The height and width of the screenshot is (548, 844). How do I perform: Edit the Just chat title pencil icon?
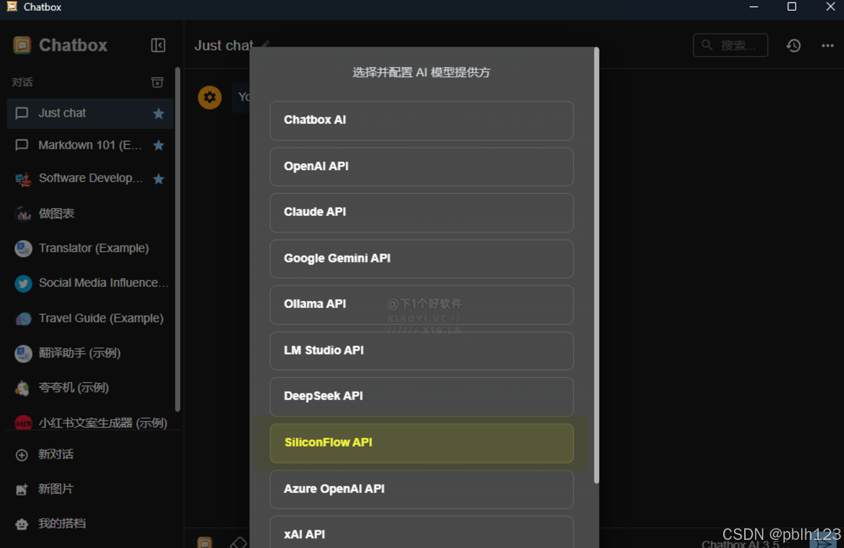(265, 44)
